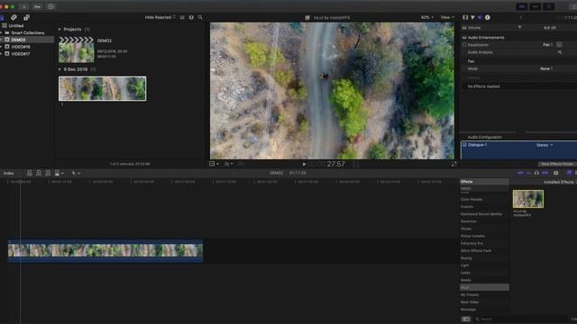
Task: Toggle video skimming in timeline
Action: (x=520, y=173)
